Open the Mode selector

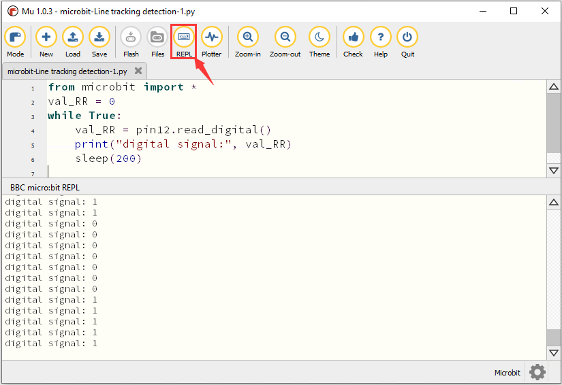pos(15,42)
